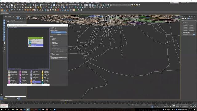197x111 pixels.
Task: Open the Motion command panel tab
Action: (190, 16)
